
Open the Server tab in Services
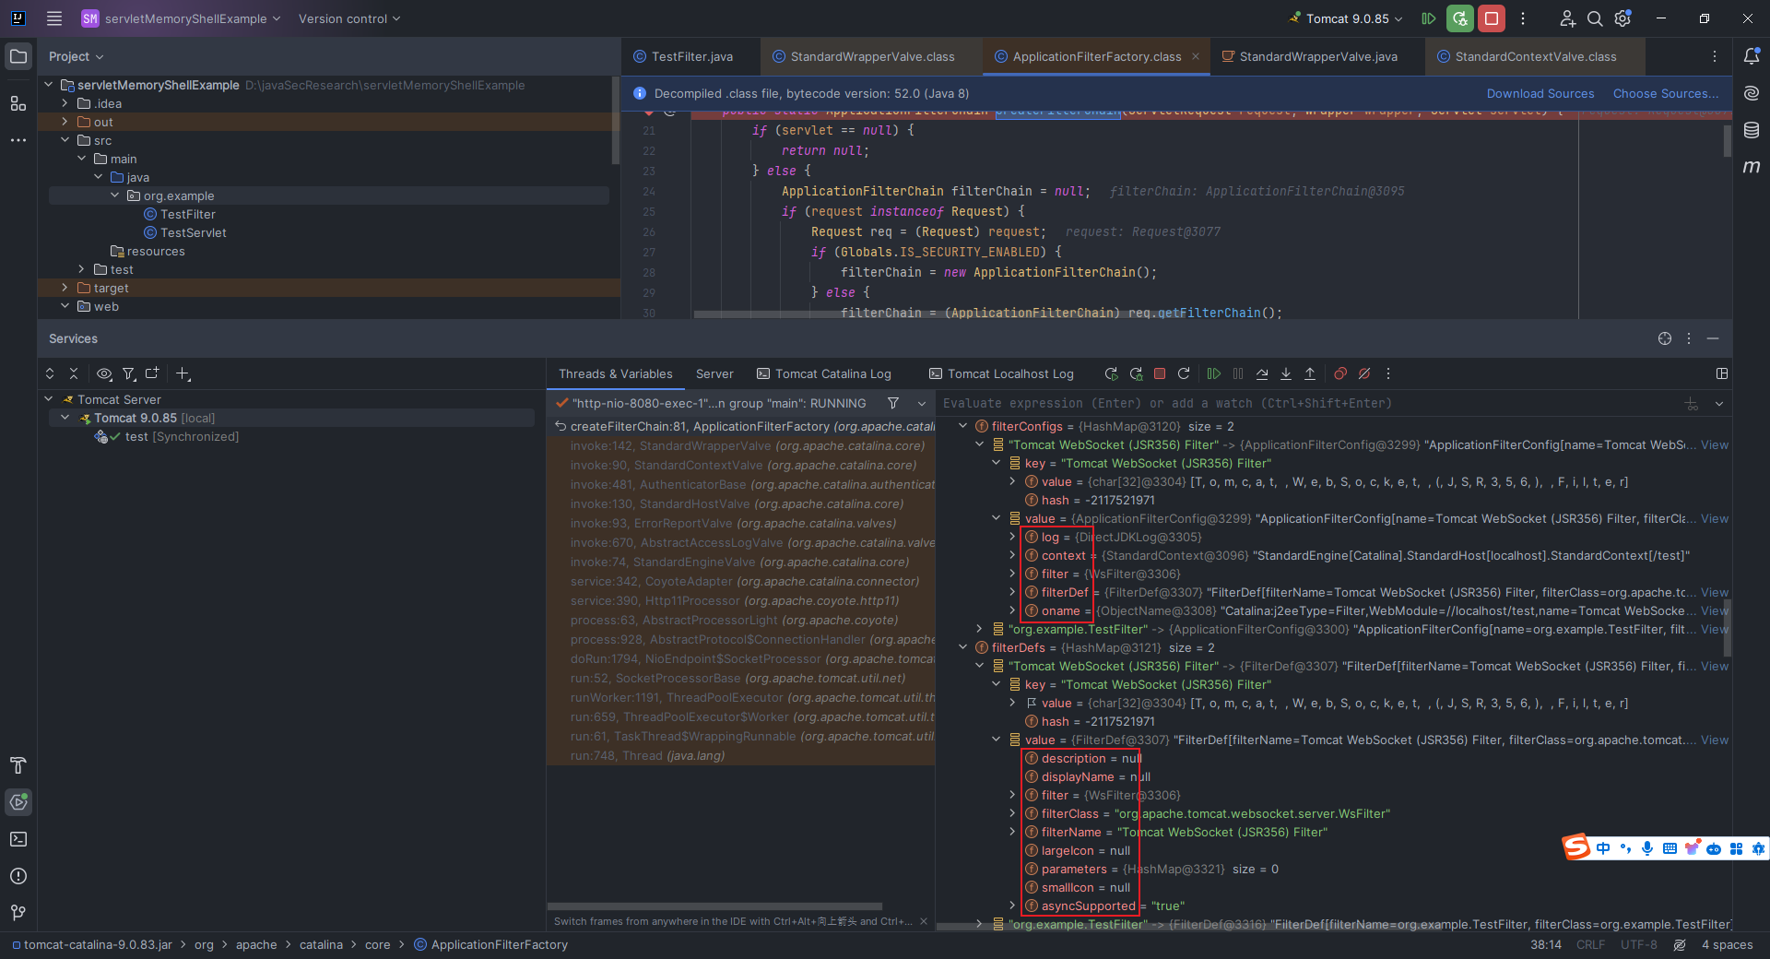pyautogui.click(x=714, y=373)
